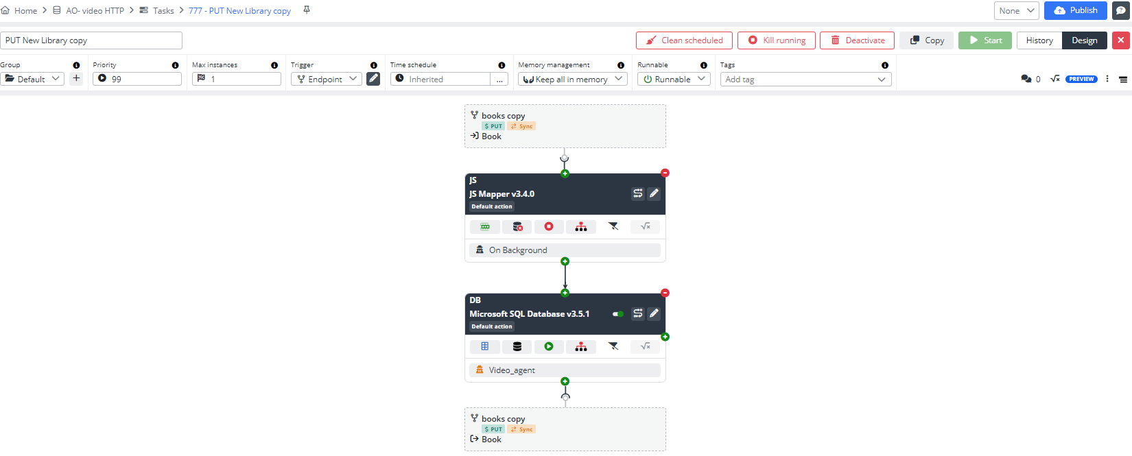1132x456 pixels.
Task: Pin the task using breadcrumb pin icon
Action: coord(307,10)
